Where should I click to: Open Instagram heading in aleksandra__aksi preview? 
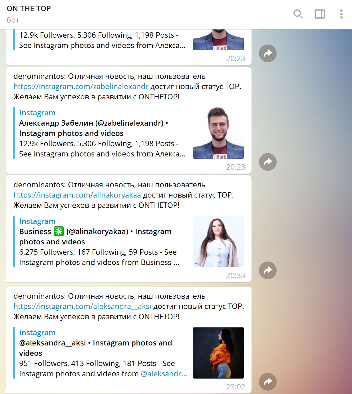pyautogui.click(x=37, y=333)
